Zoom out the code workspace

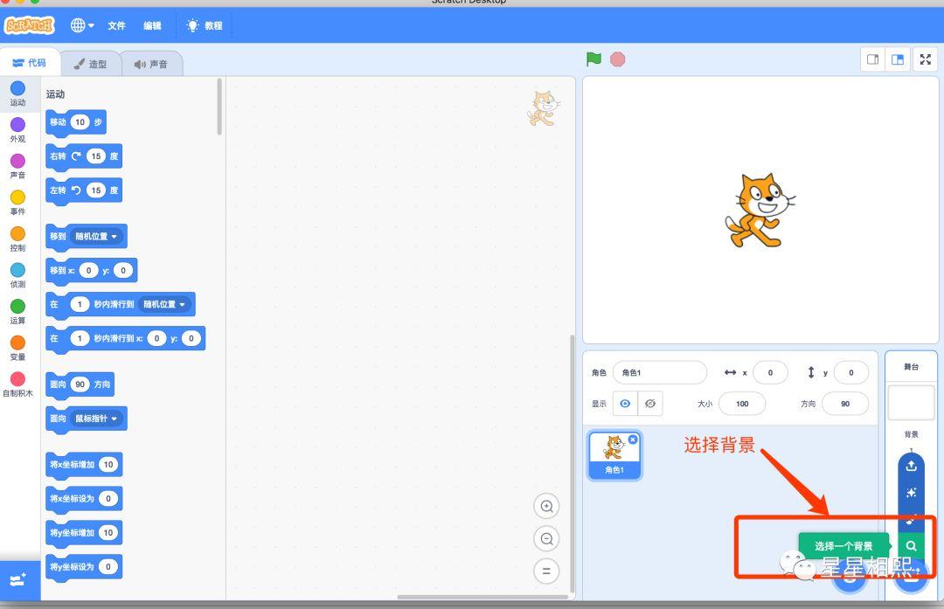point(546,538)
